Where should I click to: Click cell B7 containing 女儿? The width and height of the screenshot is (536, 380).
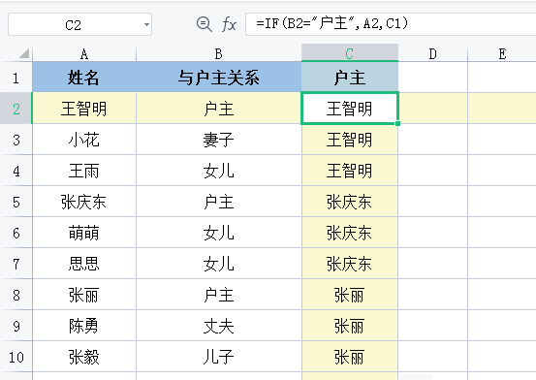coord(219,264)
